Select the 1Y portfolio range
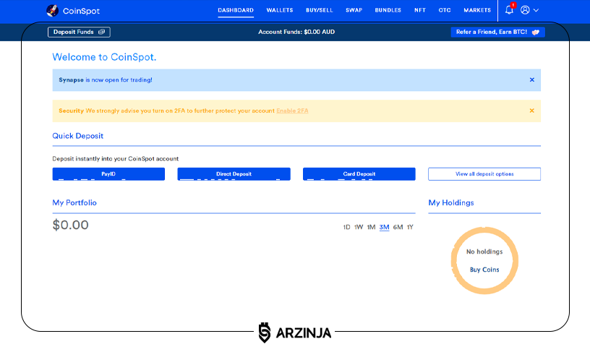 [x=410, y=227]
